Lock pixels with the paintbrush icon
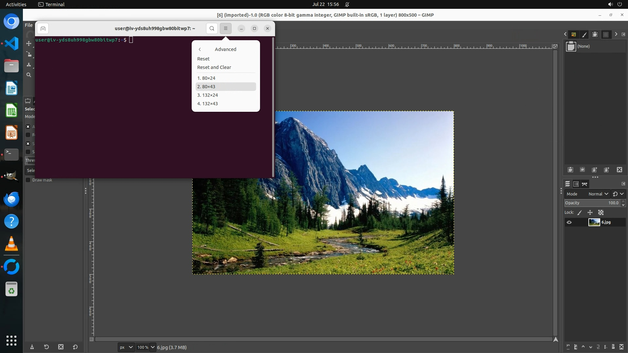This screenshot has width=628, height=353. 580,212
